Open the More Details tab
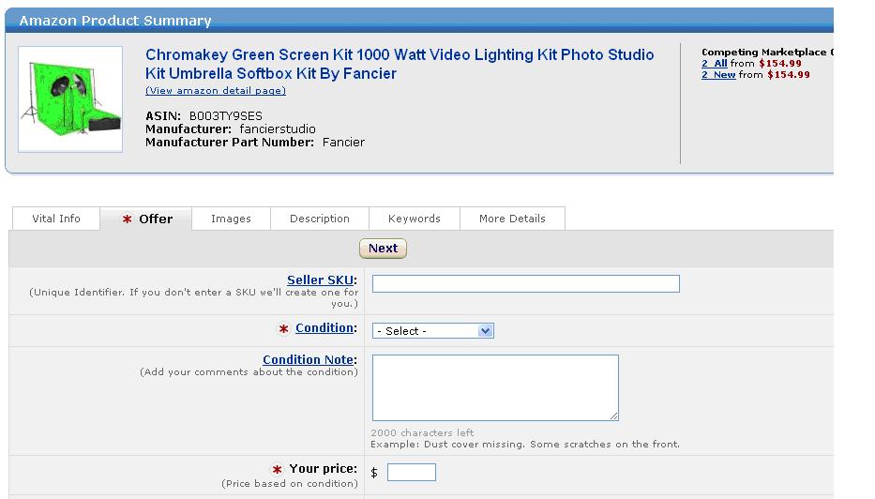Viewport: 875px width, 499px height. pyautogui.click(x=512, y=219)
